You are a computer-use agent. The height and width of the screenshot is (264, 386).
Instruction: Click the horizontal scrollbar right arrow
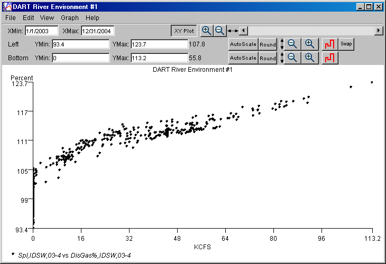pyautogui.click(x=379, y=31)
